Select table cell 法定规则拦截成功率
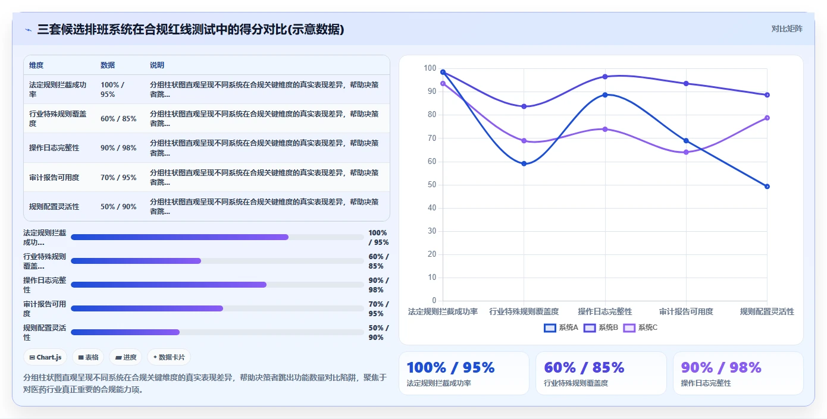This screenshot has width=827, height=419. click(59, 90)
